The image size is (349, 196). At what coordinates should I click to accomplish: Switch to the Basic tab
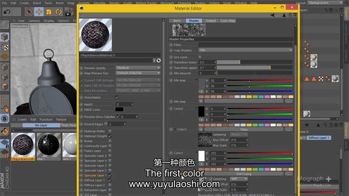(x=177, y=20)
